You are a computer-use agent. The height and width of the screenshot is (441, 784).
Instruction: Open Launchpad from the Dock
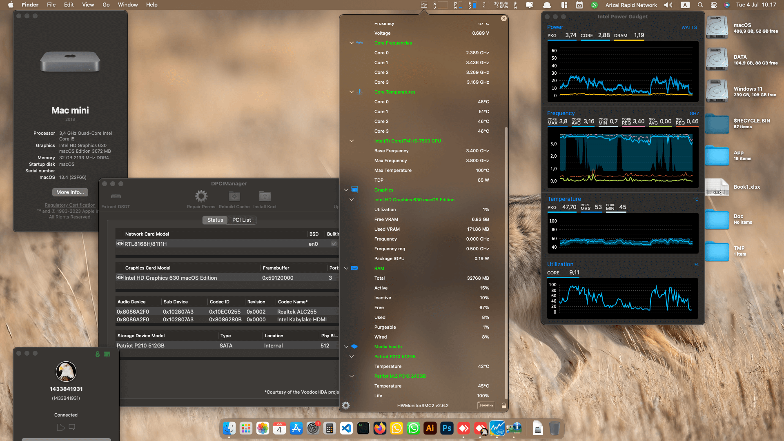pyautogui.click(x=246, y=428)
